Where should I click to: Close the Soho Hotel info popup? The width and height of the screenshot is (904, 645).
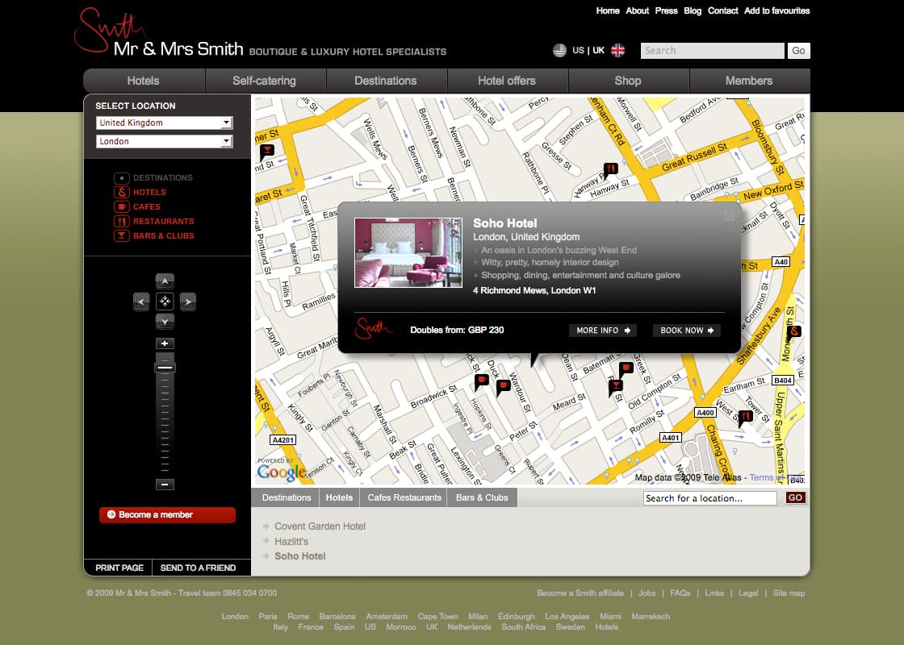tap(729, 215)
